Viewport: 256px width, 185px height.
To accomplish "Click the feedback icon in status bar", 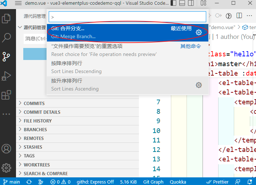I will 237,182.
